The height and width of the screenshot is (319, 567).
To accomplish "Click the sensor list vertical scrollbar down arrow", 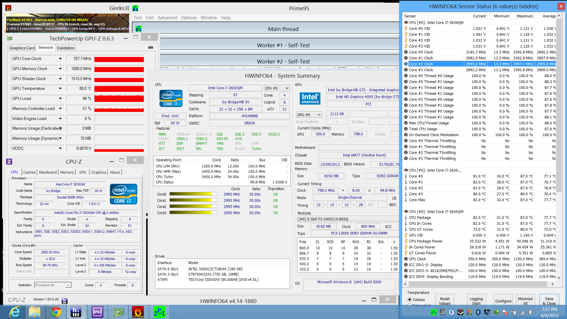I will pos(559,278).
